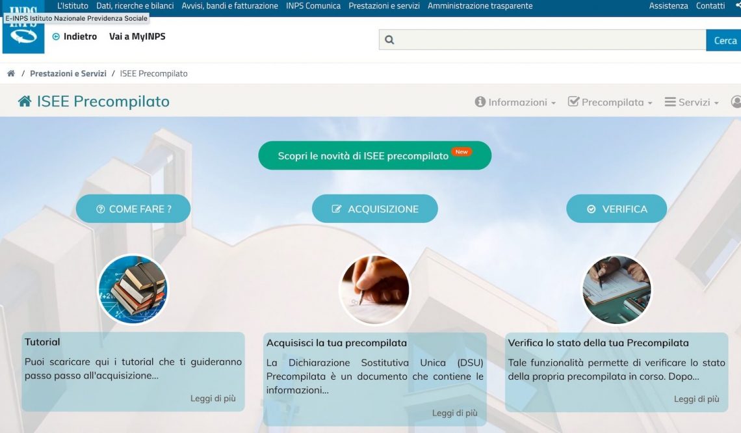Open L'Istituto in top navigation
Image resolution: width=741 pixels, height=433 pixels.
[x=72, y=6]
